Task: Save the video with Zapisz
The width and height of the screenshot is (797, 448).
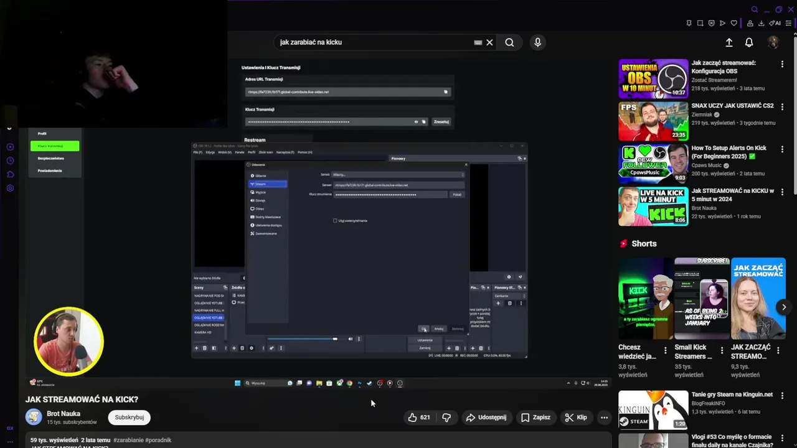Action: [x=535, y=418]
